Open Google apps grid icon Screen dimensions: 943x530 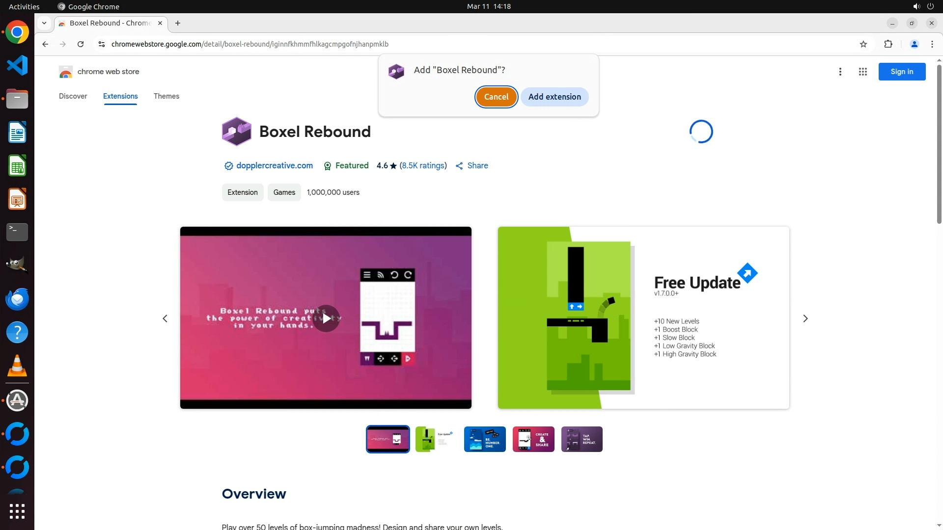862,72
